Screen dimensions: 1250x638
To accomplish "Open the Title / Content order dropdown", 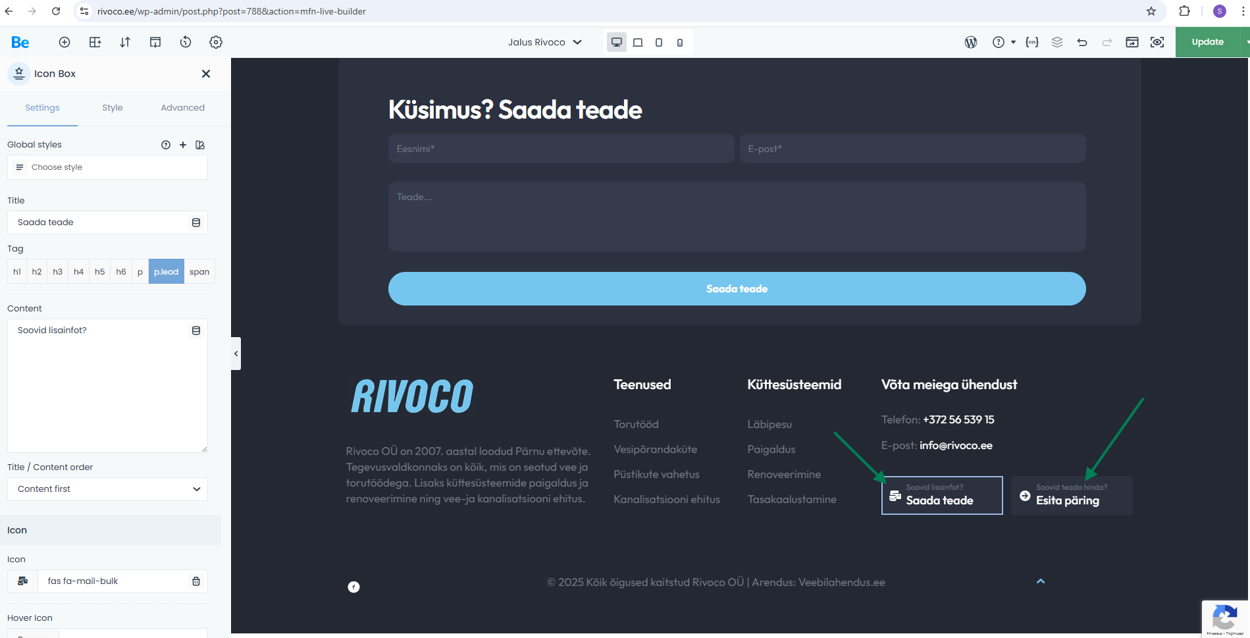I will pos(107,489).
